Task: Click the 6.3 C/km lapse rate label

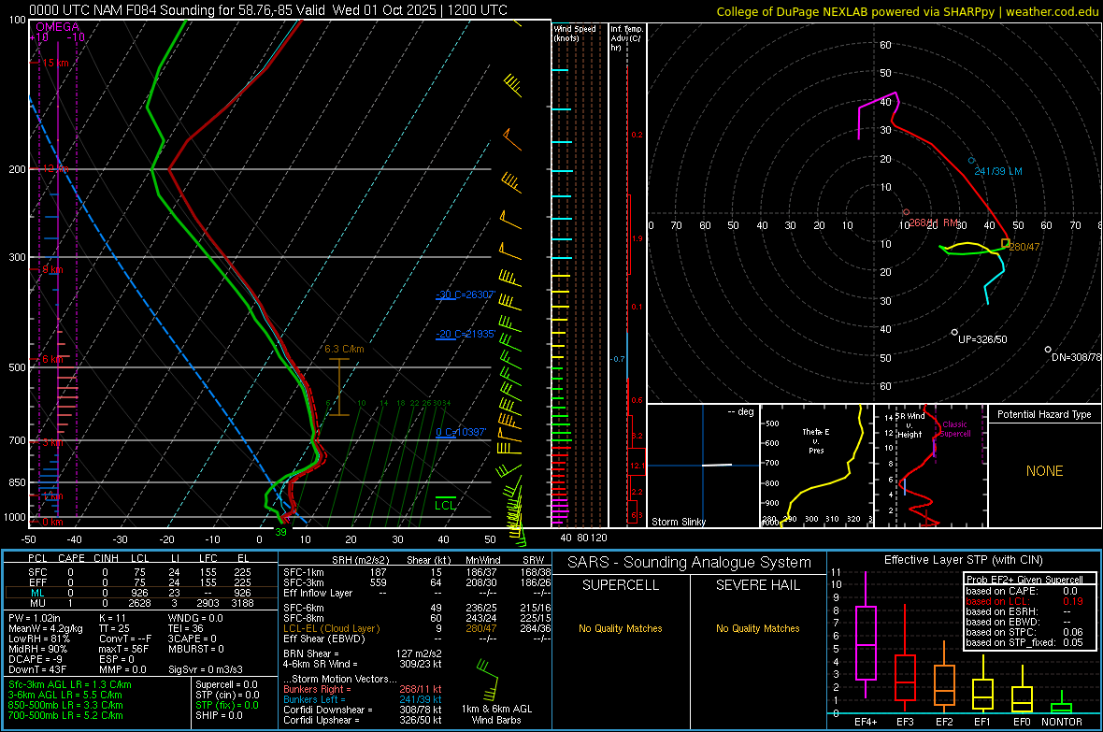Action: tap(344, 349)
